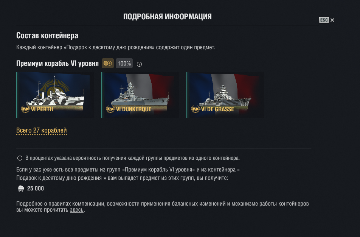Open the 'здесь' compensation rules link
This screenshot has width=360, height=237.
(77, 210)
